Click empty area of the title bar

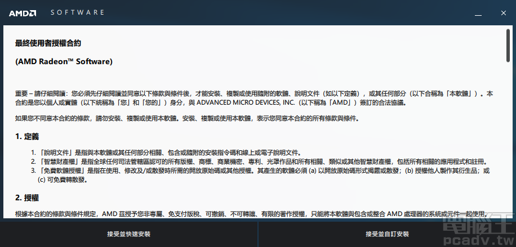coord(282,12)
